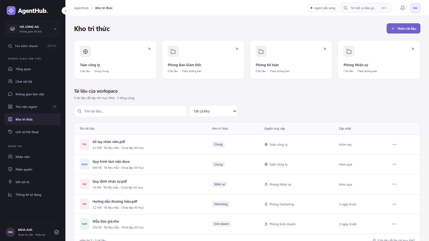Click the Tìm bất cứ điều gì search box
Viewport: 429px width, 241px height.
pos(366,8)
